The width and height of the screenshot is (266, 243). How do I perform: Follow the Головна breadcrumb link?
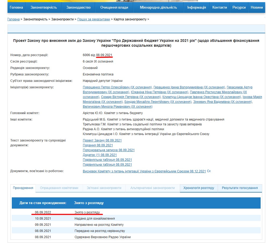[x=14, y=19]
